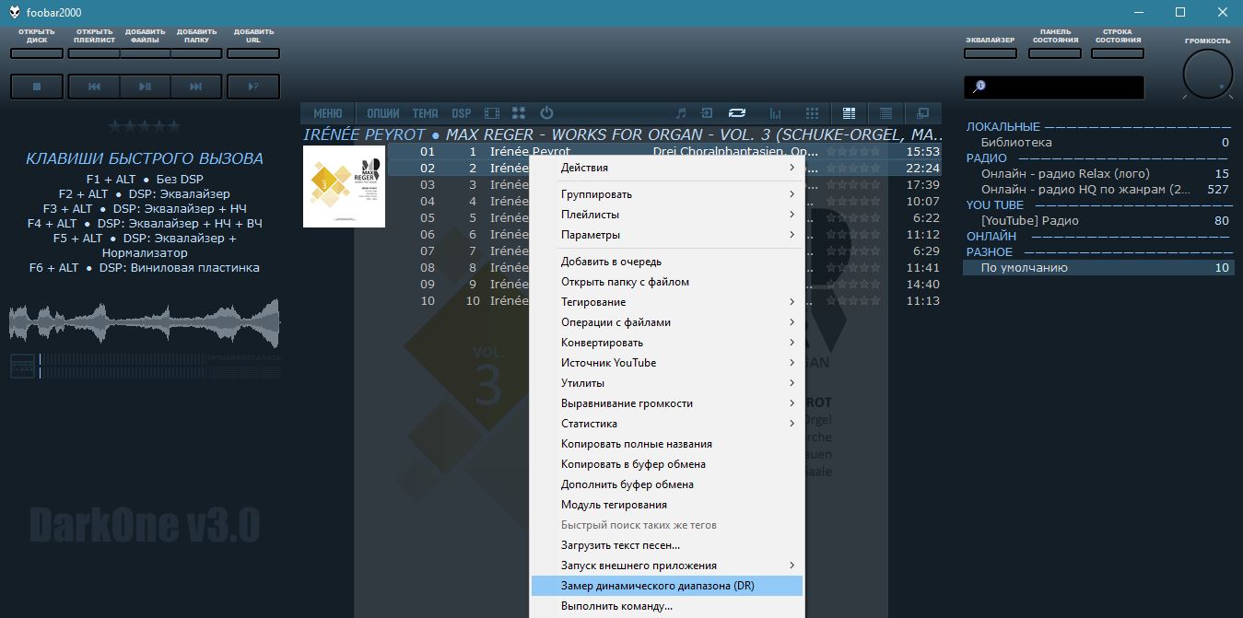Screen dimensions: 1243x618
Task: Open the Меню toolbar menu
Action: click(x=327, y=113)
